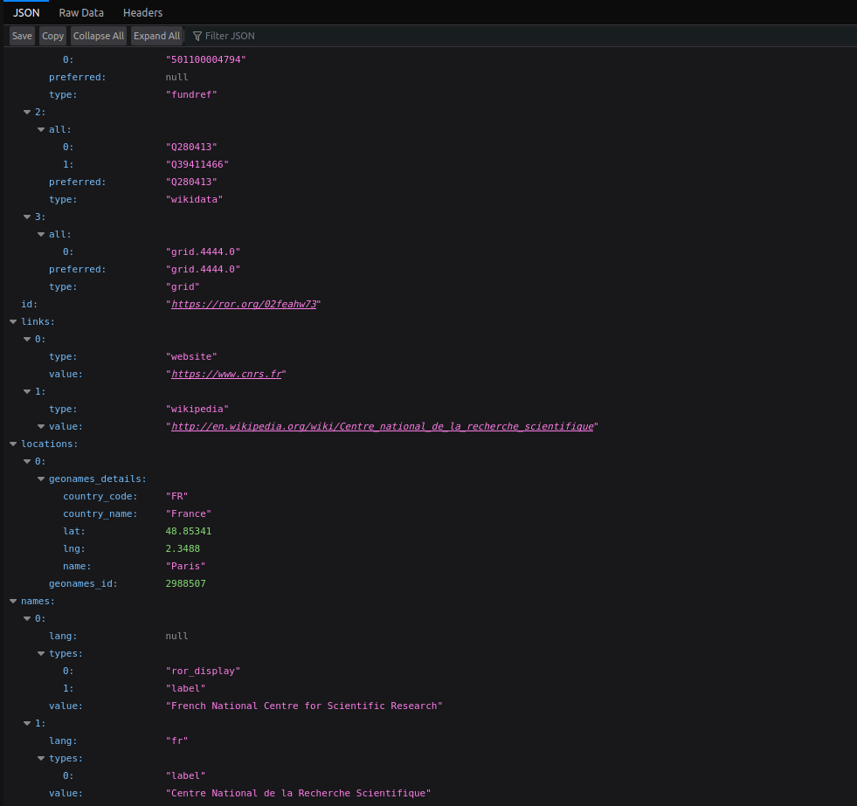The height and width of the screenshot is (806, 857).
Task: Click the Collapse All button
Action: click(99, 36)
